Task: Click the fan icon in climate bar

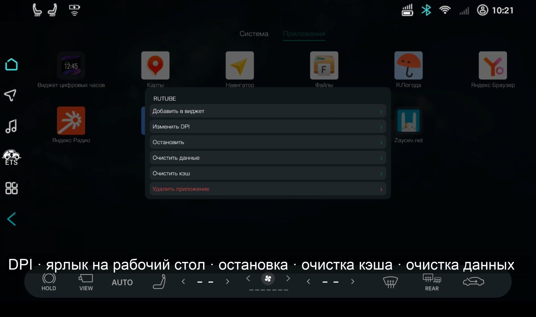Action: (268, 279)
